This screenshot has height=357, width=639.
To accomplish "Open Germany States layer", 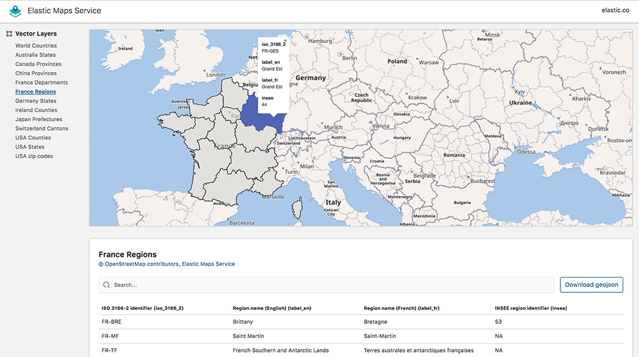I will coord(36,101).
